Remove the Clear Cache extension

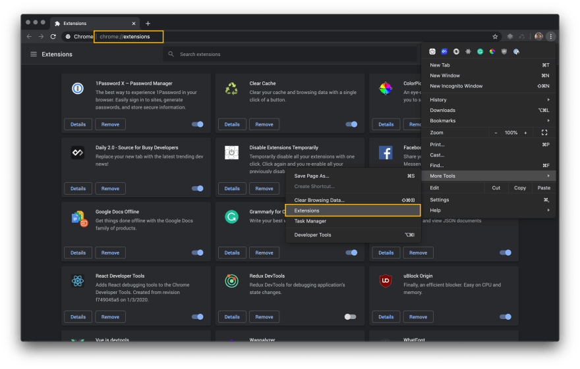click(264, 124)
